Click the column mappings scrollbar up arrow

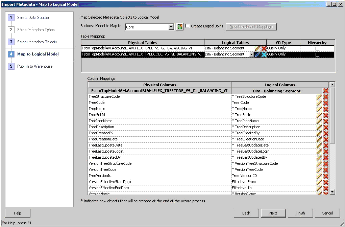(x=332, y=85)
